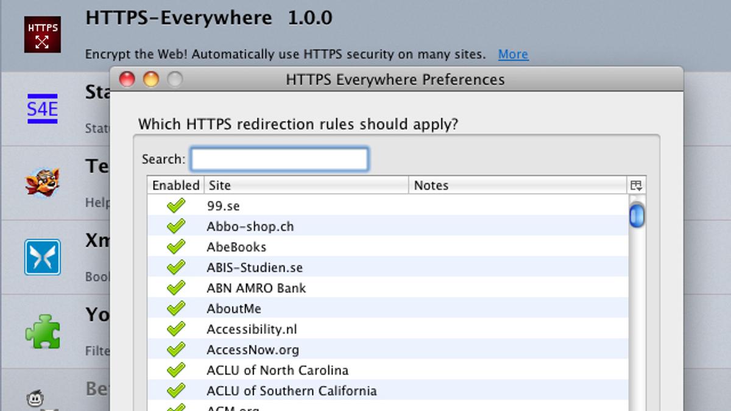Disable the AbeBooks redirection rule checkmark

(x=175, y=247)
